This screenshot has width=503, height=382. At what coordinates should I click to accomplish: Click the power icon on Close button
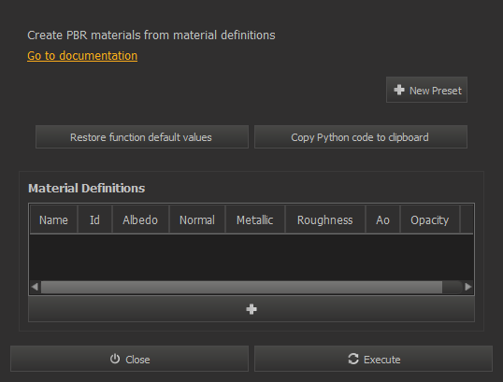point(115,359)
